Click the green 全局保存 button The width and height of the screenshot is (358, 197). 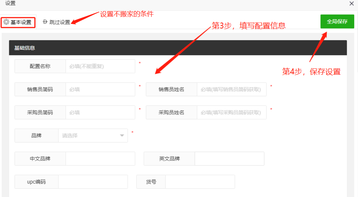point(337,21)
